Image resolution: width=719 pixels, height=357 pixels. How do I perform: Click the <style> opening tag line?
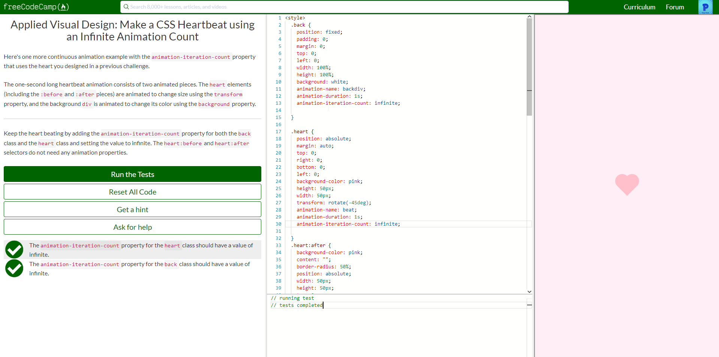[295, 18]
